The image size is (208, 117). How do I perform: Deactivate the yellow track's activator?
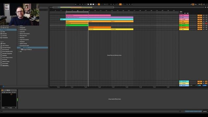pos(200,29)
